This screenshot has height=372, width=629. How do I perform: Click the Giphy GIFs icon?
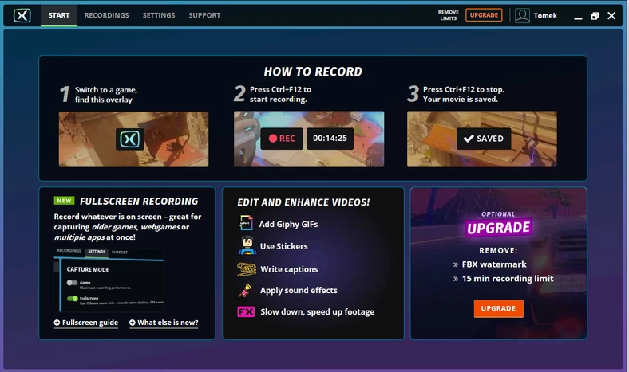(246, 222)
